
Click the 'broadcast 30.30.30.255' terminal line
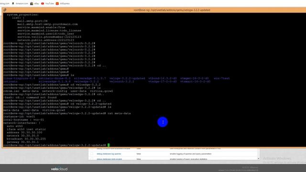(26, 139)
